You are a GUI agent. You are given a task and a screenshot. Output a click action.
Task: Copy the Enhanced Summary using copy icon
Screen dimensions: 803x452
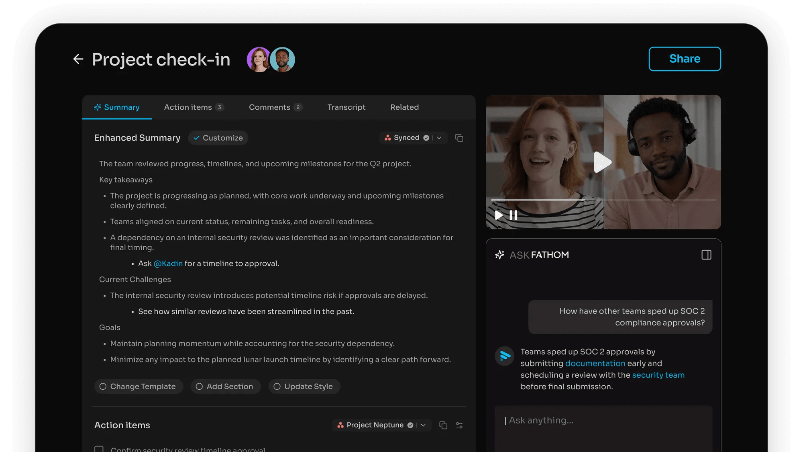(x=459, y=138)
